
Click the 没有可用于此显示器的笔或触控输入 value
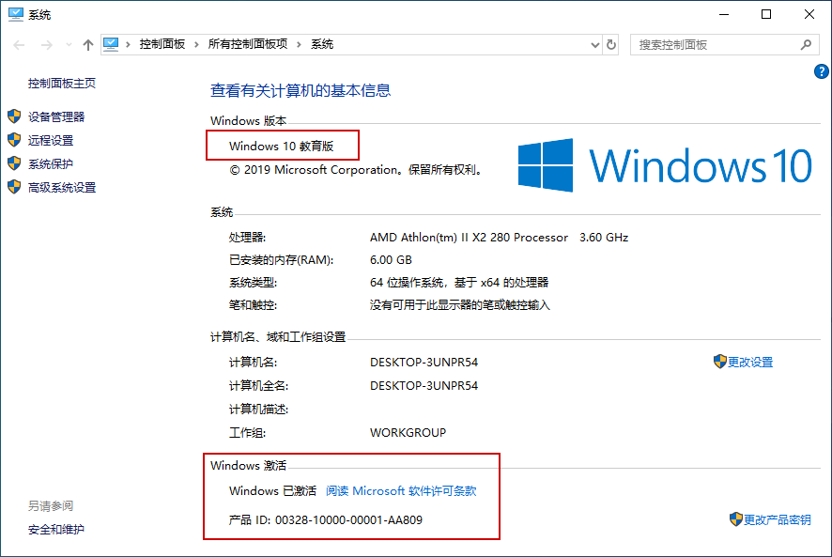pos(459,305)
